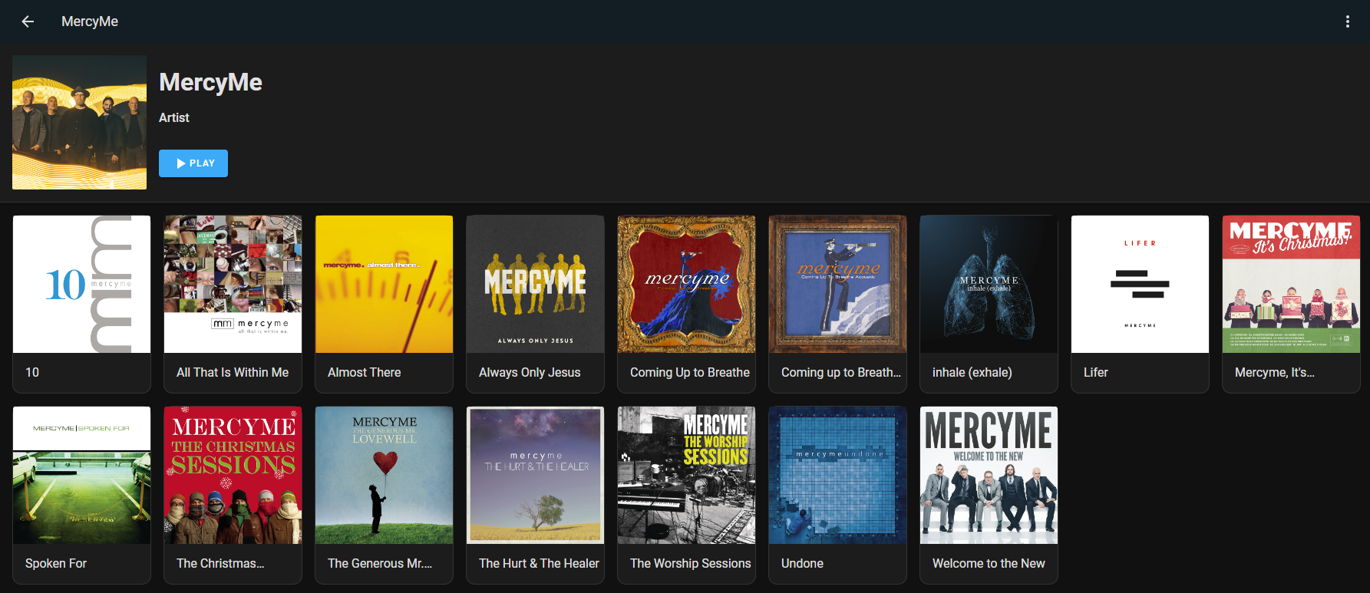Select the '10' album title
This screenshot has height=593, width=1370.
(32, 372)
